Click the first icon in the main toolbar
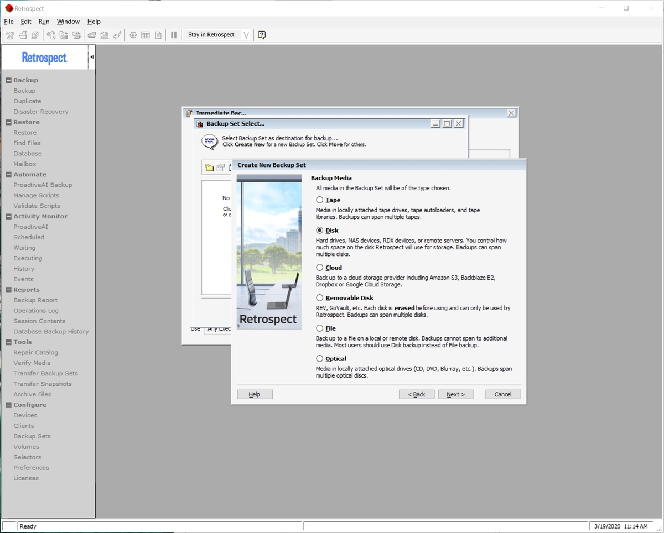This screenshot has width=664, height=533. tap(10, 35)
